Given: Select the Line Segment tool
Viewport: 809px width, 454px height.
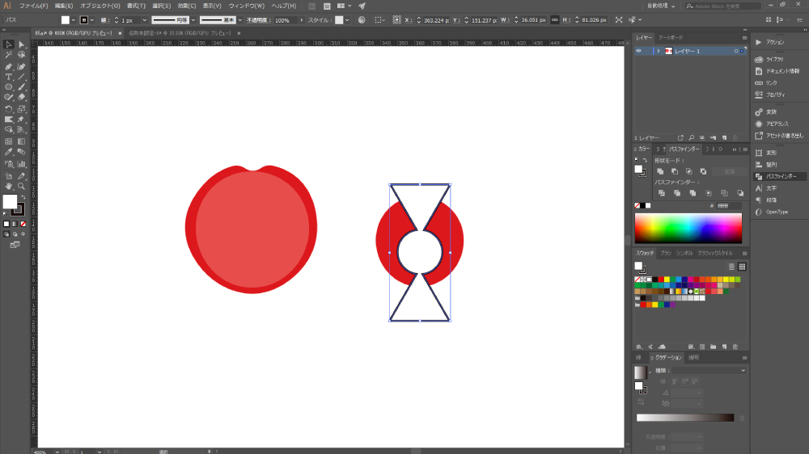Looking at the screenshot, I should pos(21,77).
